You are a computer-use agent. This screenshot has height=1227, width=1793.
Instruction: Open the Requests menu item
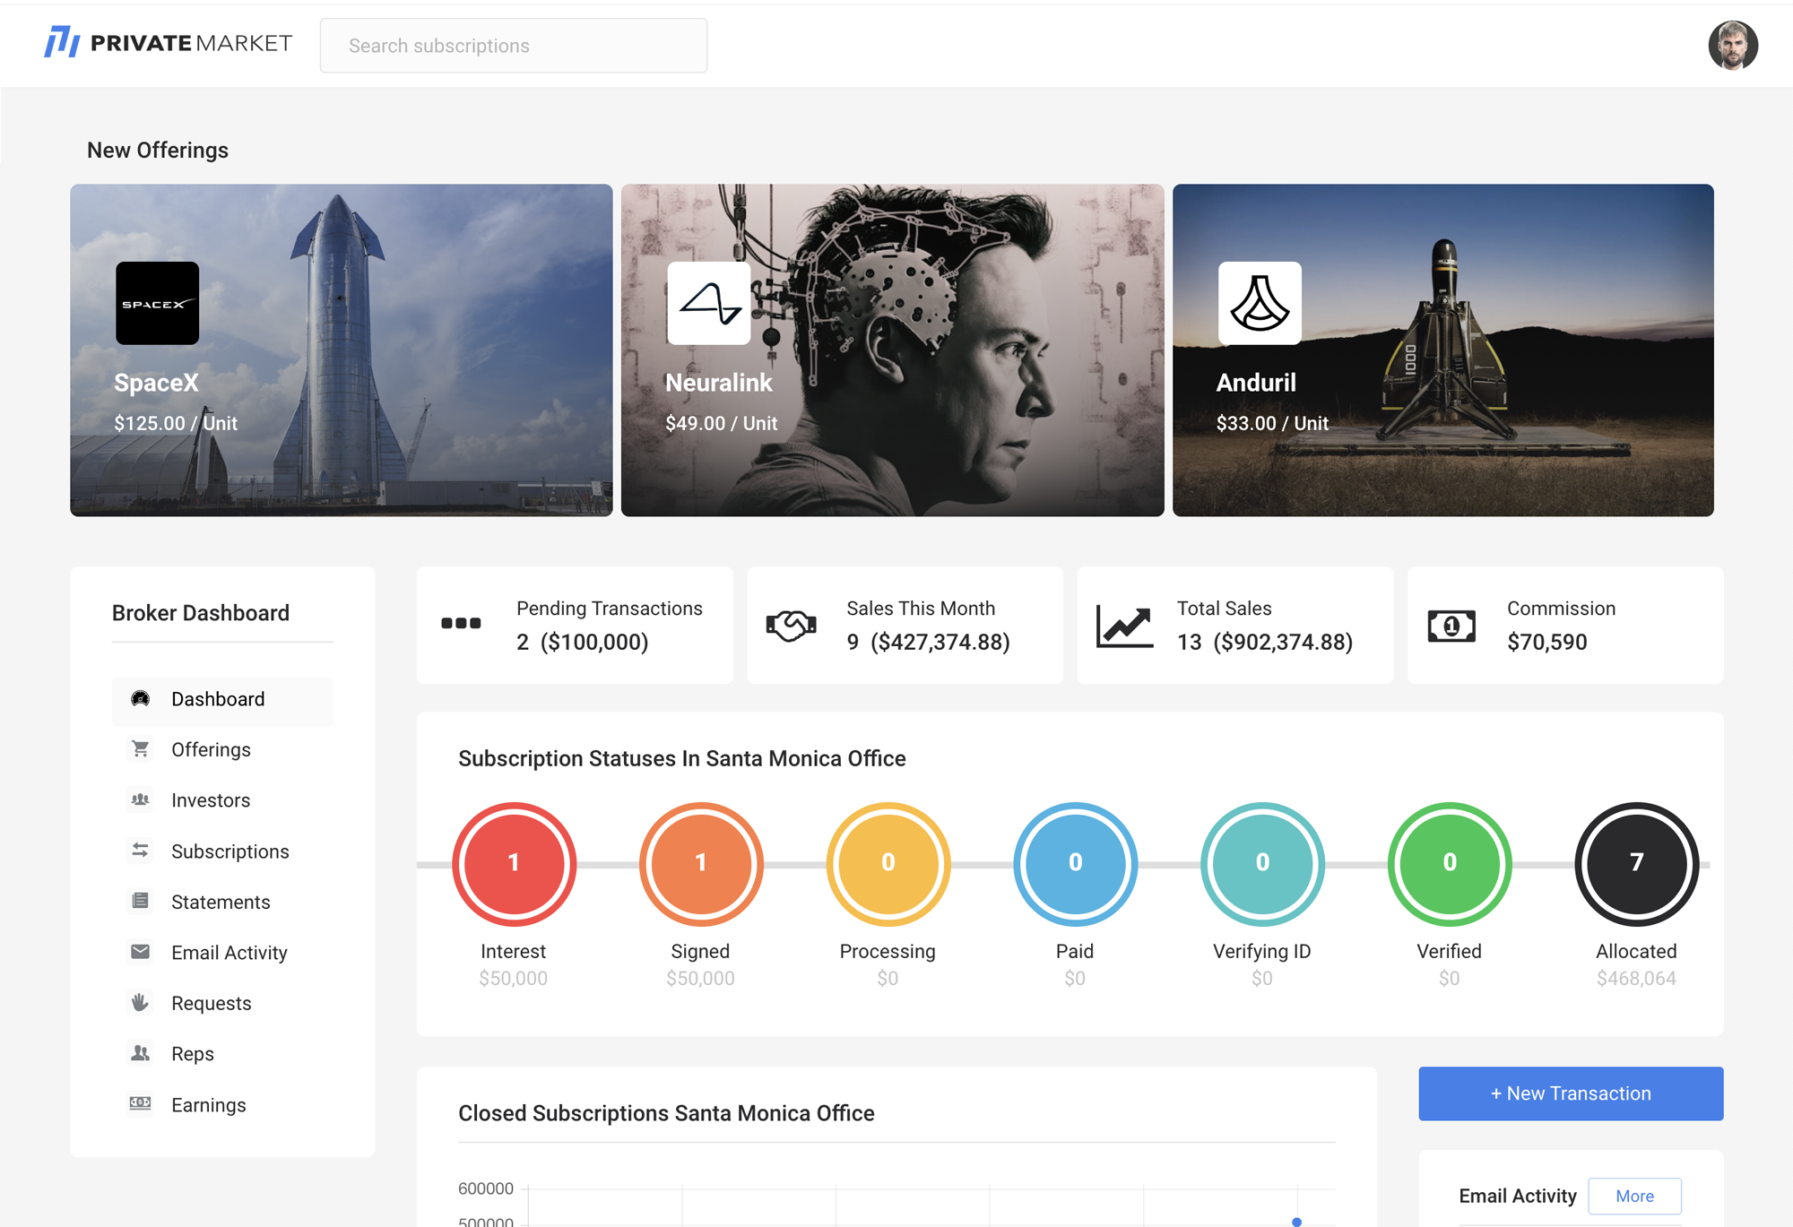click(x=222, y=1003)
